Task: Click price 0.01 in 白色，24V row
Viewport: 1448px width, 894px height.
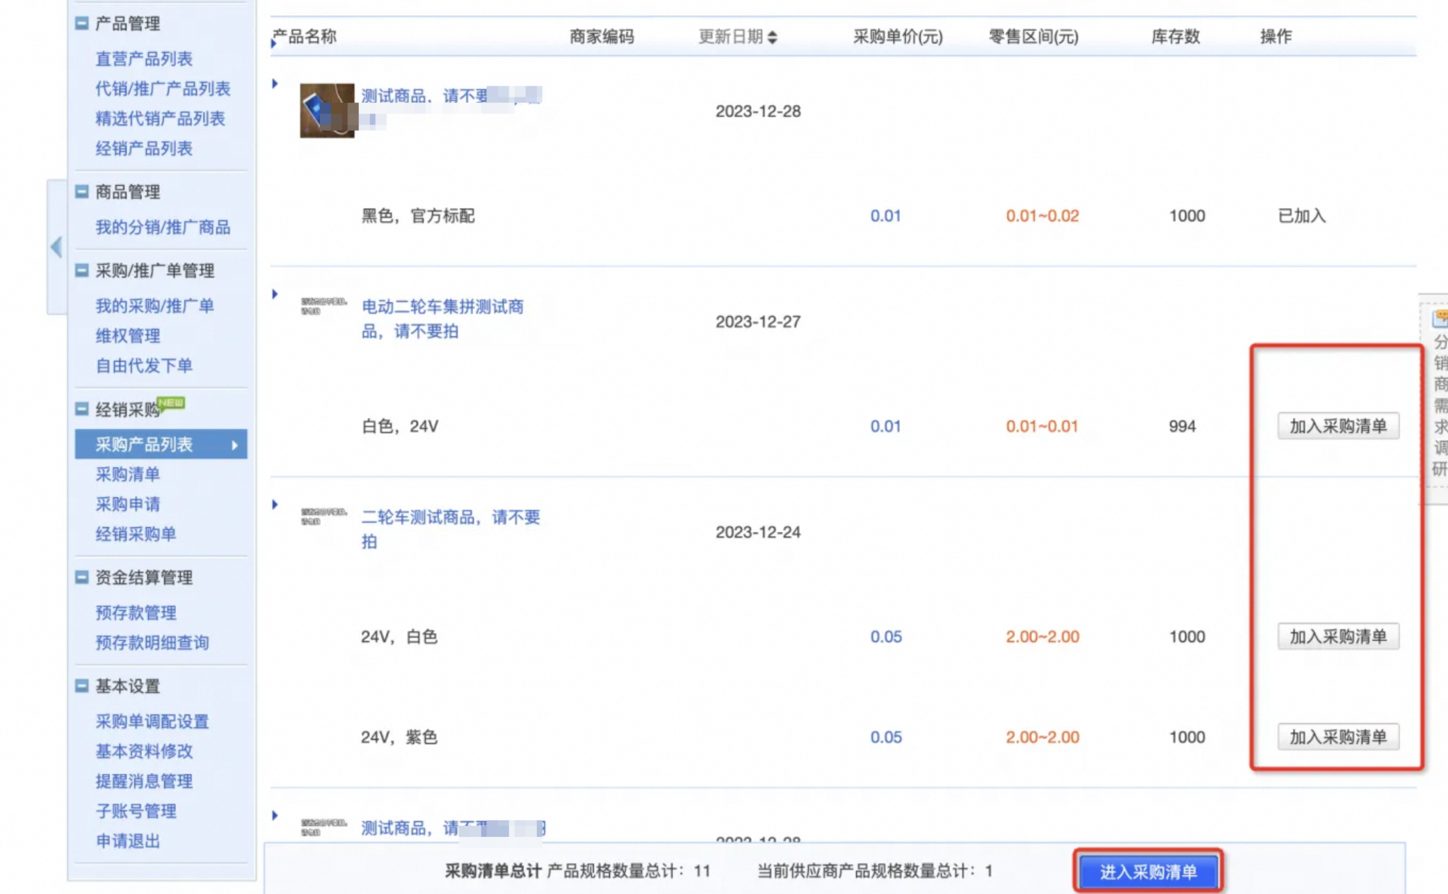Action: [885, 426]
